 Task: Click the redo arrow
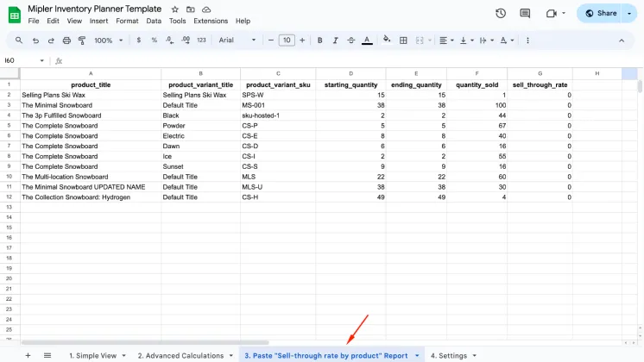pos(51,41)
